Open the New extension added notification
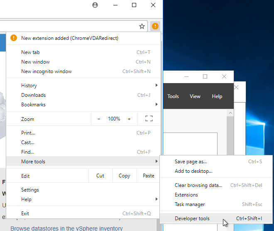The height and width of the screenshot is (231, 274). pyautogui.click(x=83, y=38)
